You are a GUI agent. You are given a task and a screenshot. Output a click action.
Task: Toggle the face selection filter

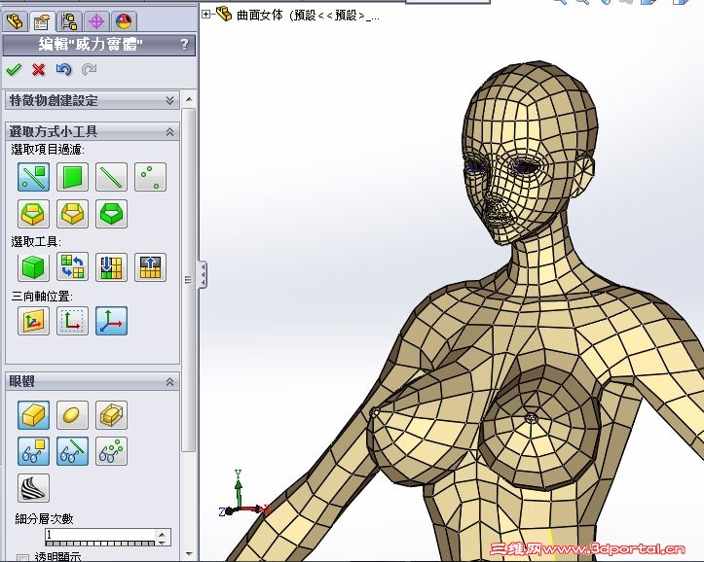(x=72, y=177)
